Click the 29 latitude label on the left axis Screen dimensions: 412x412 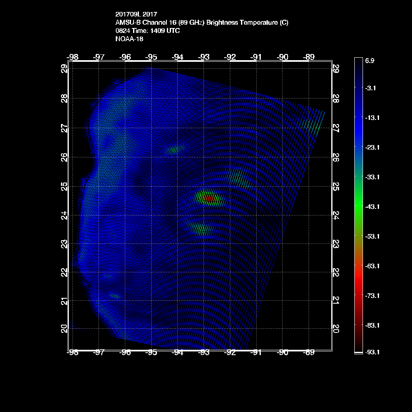coord(64,68)
